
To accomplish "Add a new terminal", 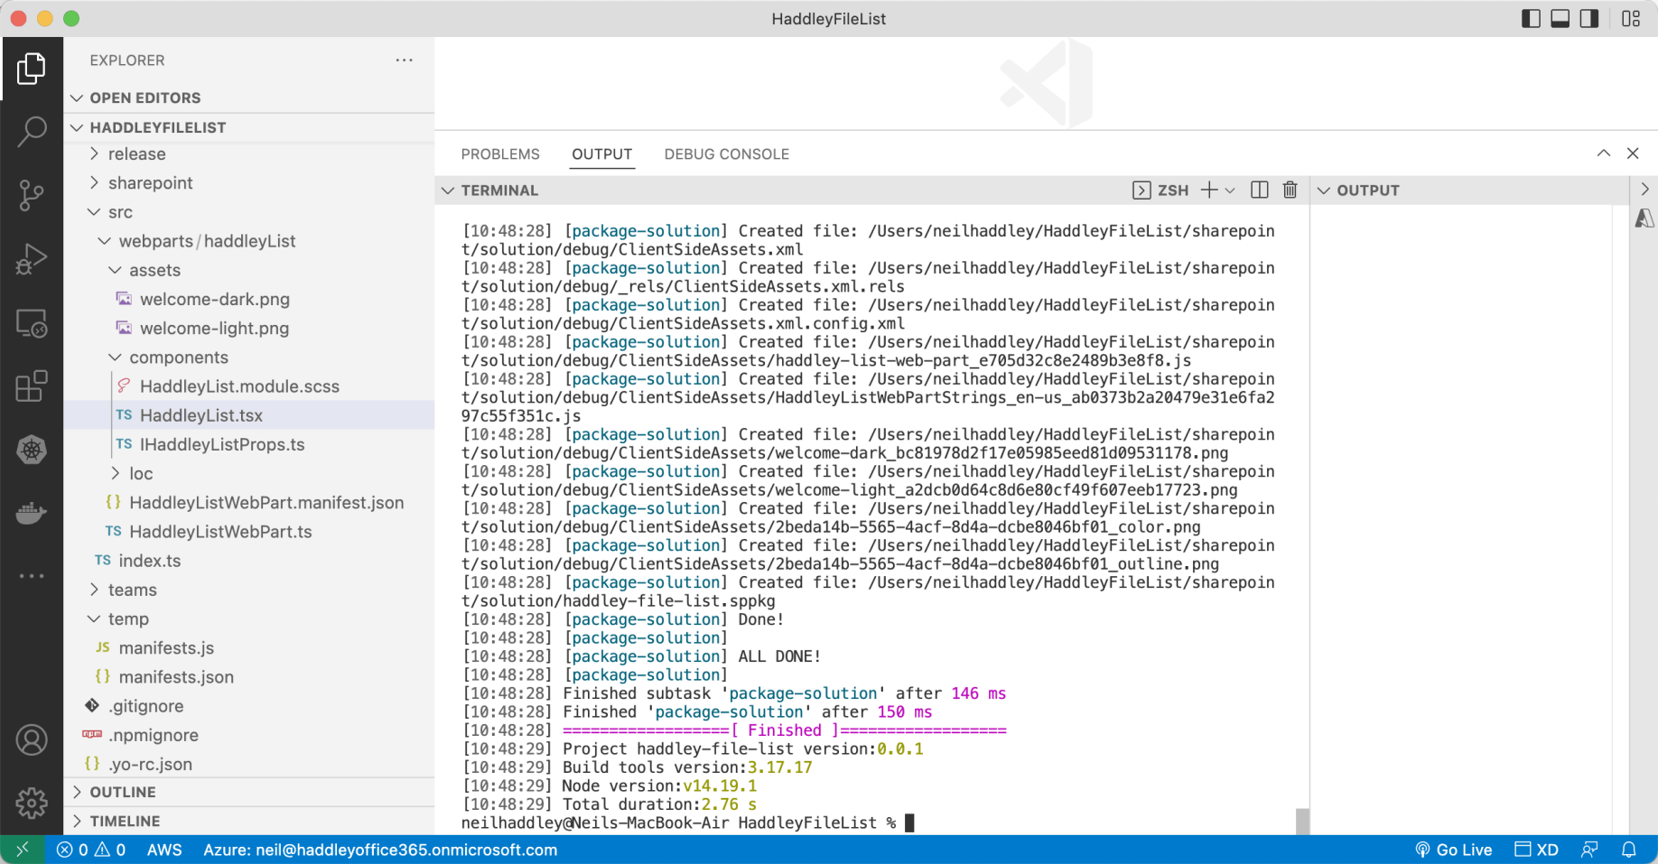I will (1209, 190).
